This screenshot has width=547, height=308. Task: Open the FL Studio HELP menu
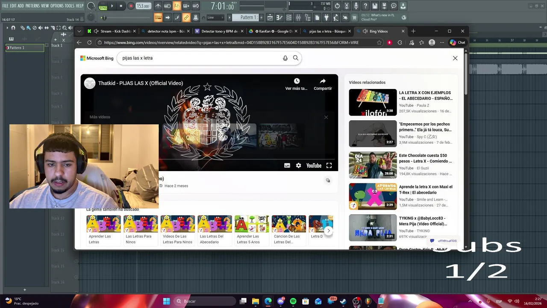point(80,6)
